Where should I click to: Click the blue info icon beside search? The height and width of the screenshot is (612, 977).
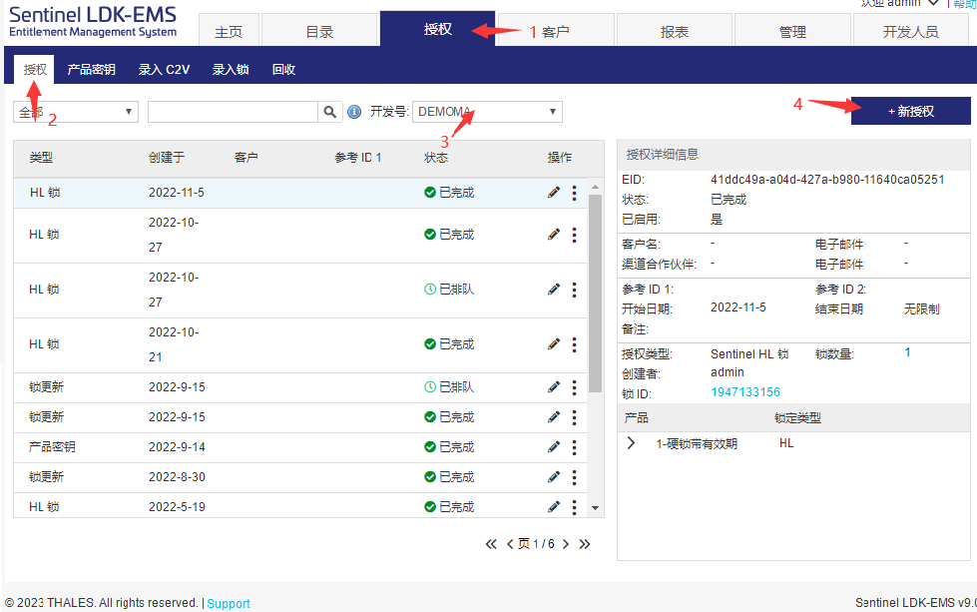(x=353, y=112)
